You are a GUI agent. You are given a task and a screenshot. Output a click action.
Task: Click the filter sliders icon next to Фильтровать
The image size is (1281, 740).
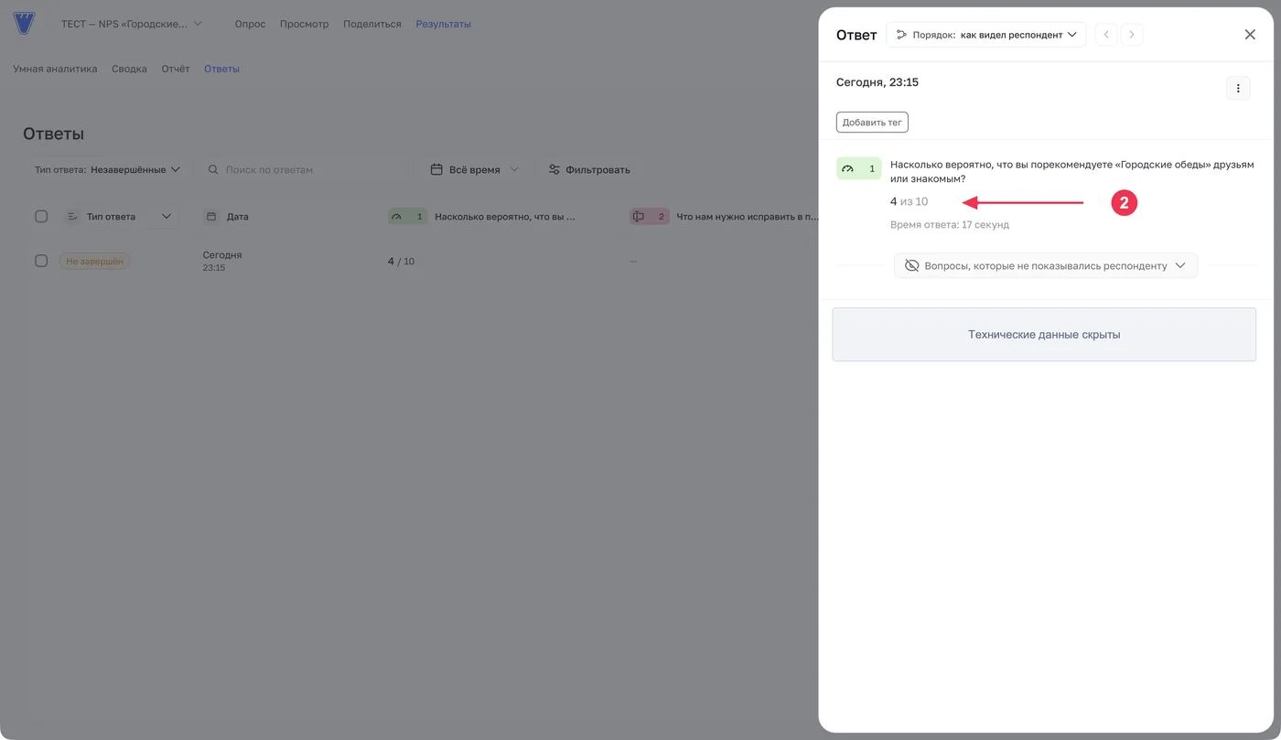[554, 169]
